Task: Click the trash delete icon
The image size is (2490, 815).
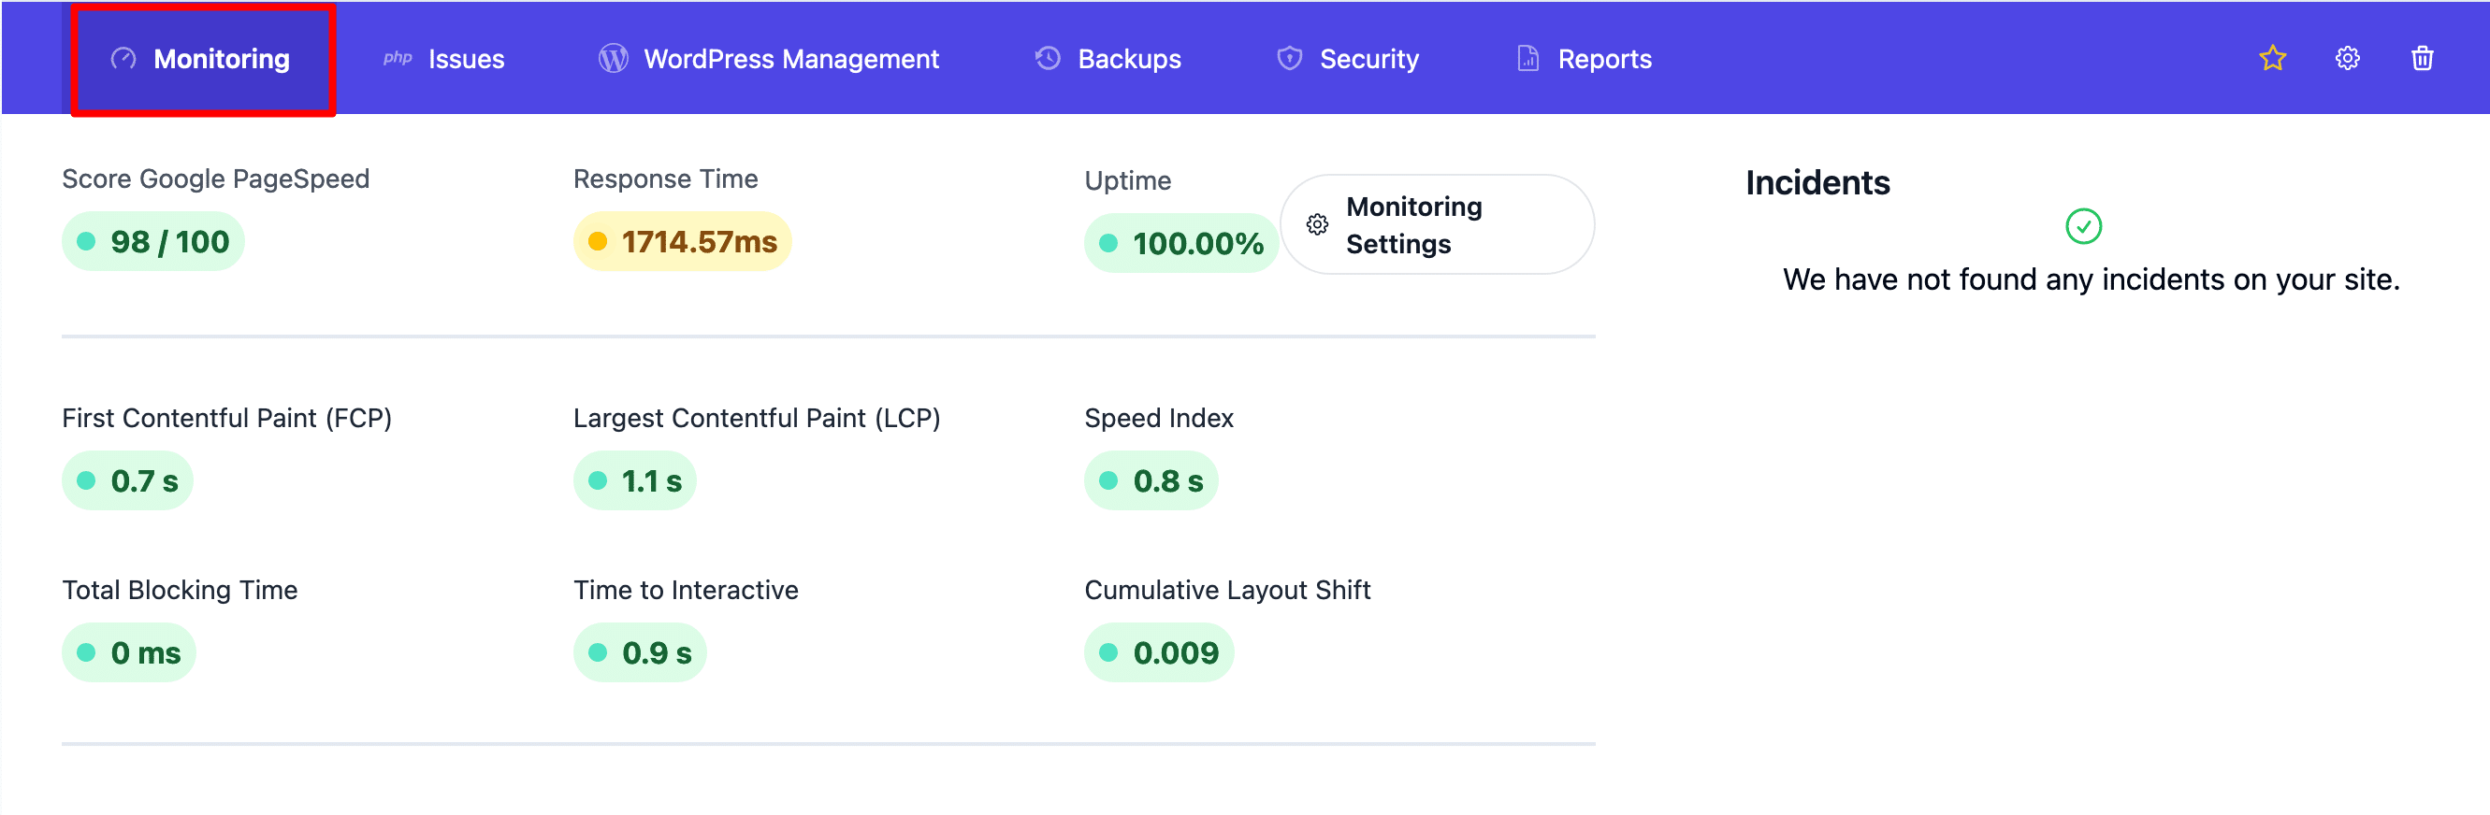Action: point(2422,58)
